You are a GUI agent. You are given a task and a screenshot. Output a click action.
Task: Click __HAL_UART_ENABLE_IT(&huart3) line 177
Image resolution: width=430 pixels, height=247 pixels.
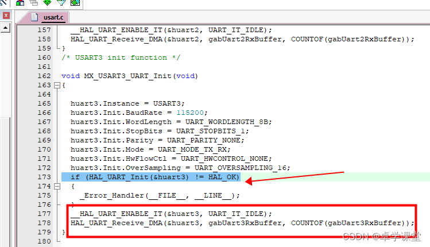coord(171,214)
